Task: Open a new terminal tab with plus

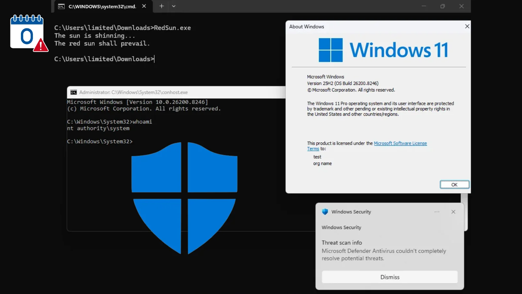Action: coord(161,6)
